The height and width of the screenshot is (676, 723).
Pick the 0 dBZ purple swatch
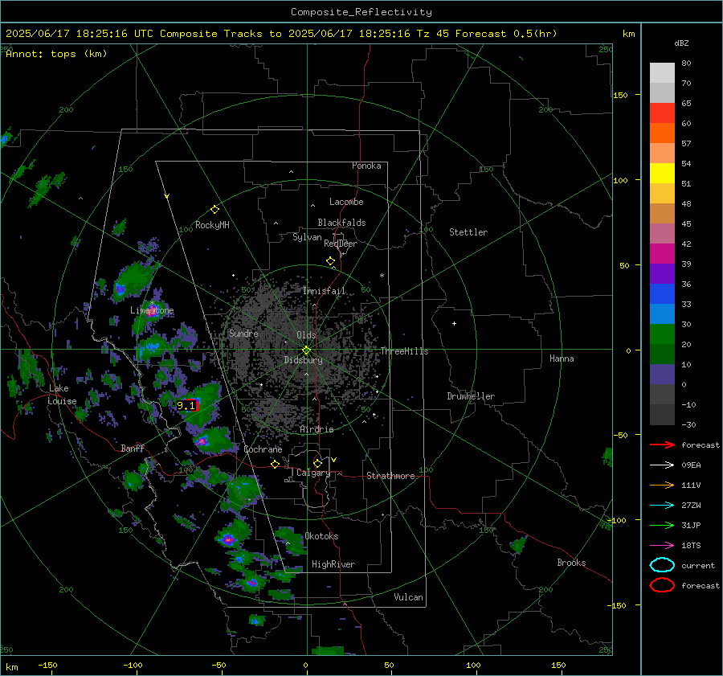662,374
